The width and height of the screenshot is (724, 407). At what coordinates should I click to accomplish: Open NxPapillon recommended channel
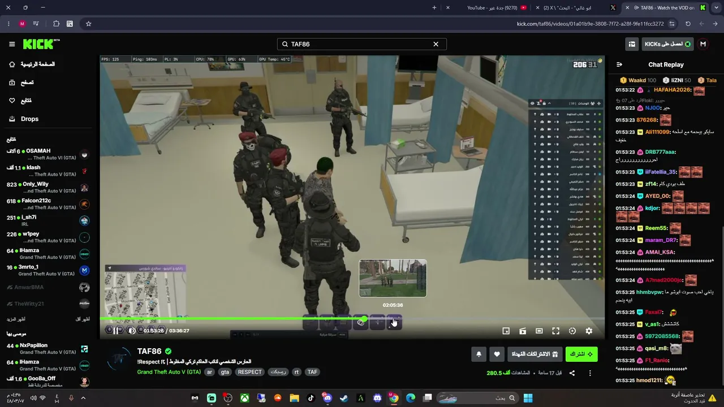point(48,349)
